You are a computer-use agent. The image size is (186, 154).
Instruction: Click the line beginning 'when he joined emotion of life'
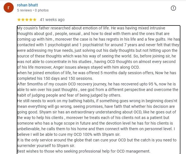point(96,73)
